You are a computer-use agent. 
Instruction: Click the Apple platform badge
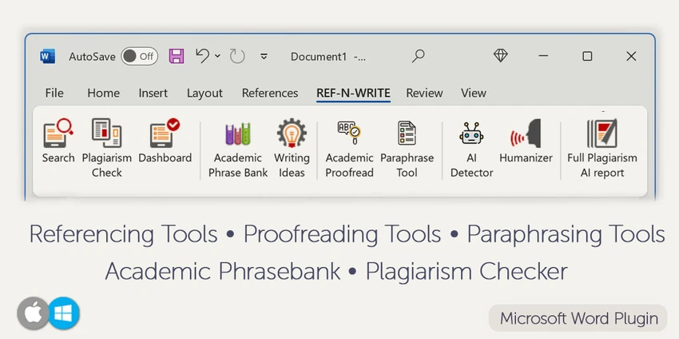click(33, 313)
